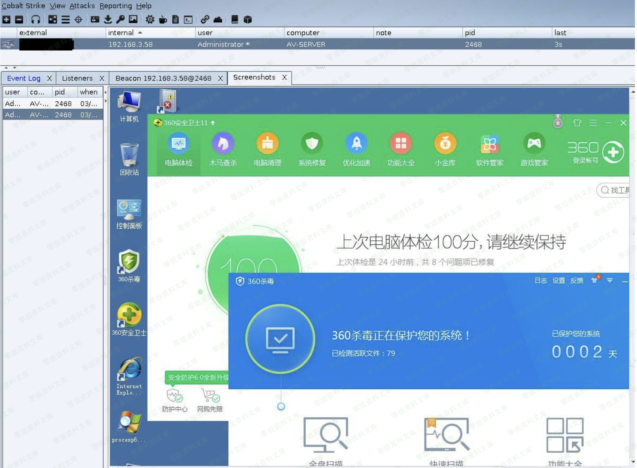Screen dimensions: 637x468
Task: Select the AV-SERVER beacon session row
Action: click(x=306, y=44)
